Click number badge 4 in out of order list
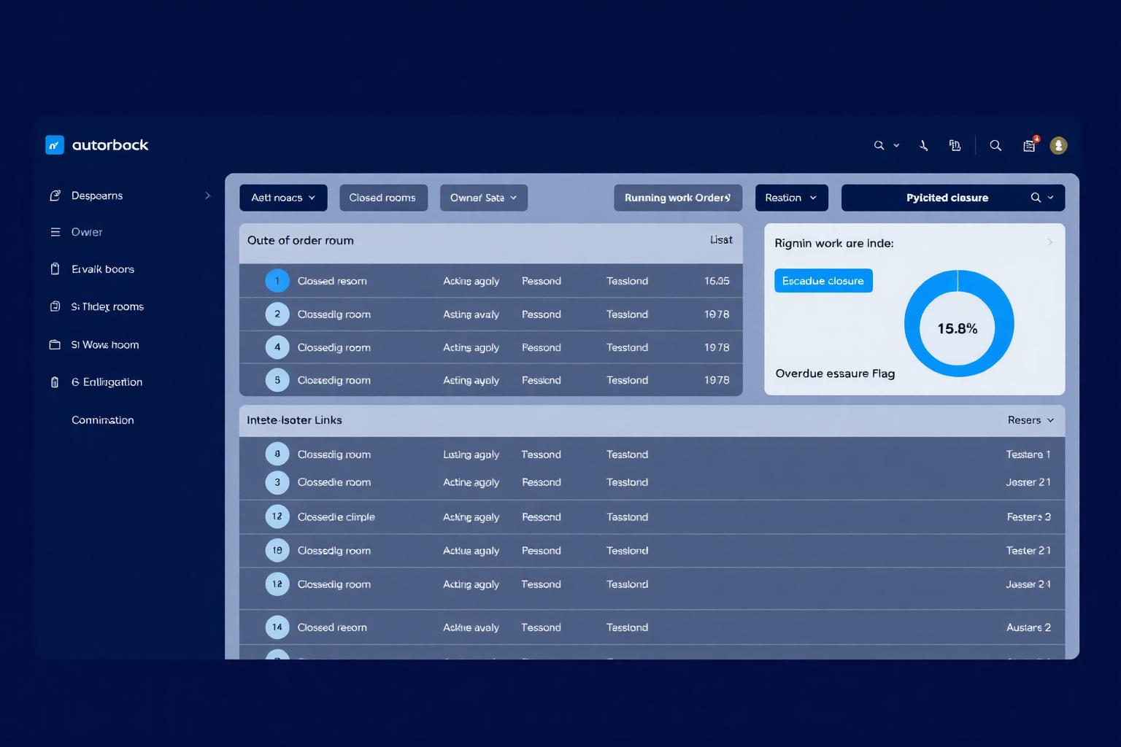1121x747 pixels. pos(277,347)
